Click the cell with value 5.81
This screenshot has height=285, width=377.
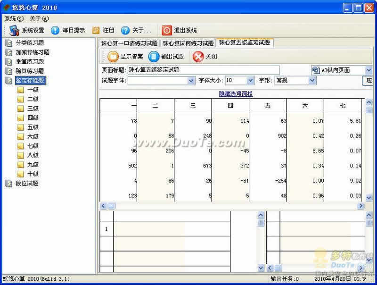click(343, 121)
